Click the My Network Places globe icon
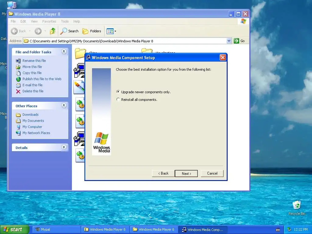This screenshot has width=312, height=234. pyautogui.click(x=18, y=133)
